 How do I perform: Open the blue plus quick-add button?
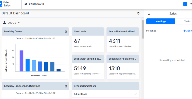click(185, 4)
